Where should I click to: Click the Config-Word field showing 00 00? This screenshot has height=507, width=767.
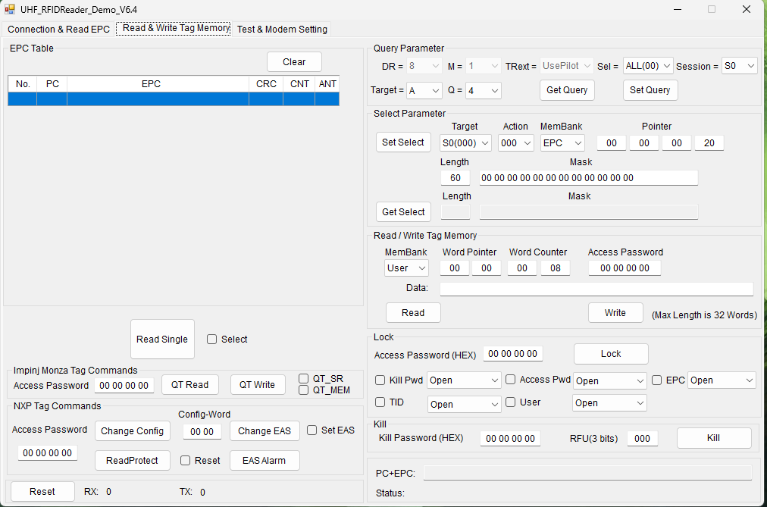(202, 432)
